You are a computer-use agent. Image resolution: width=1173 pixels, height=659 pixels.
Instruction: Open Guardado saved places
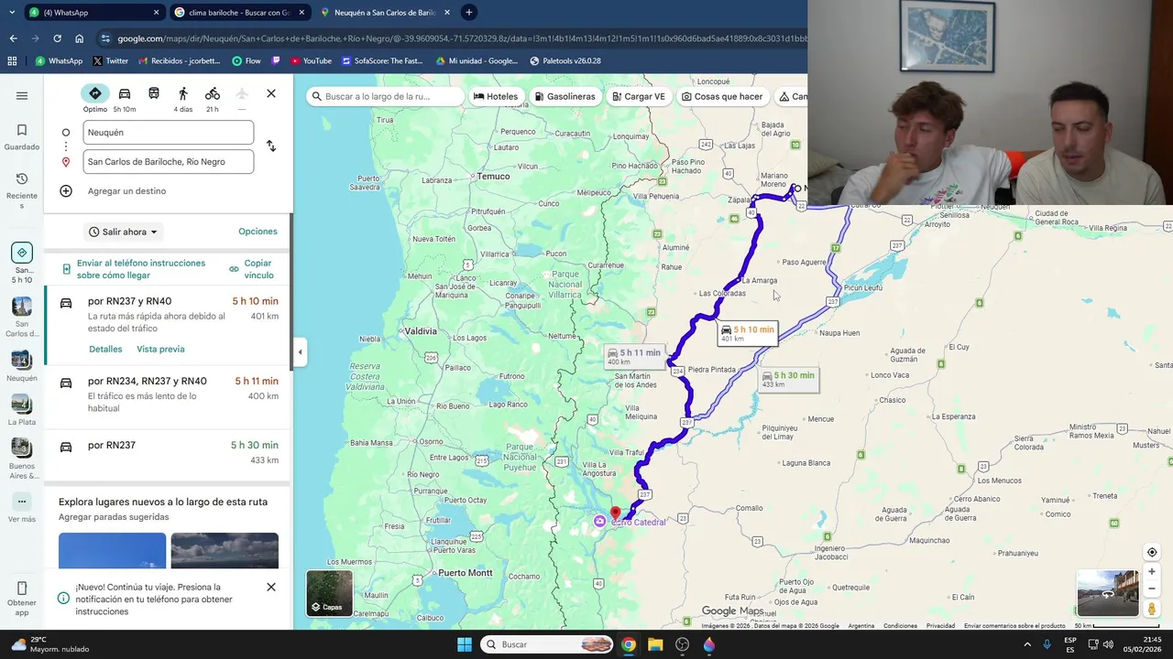pyautogui.click(x=22, y=137)
